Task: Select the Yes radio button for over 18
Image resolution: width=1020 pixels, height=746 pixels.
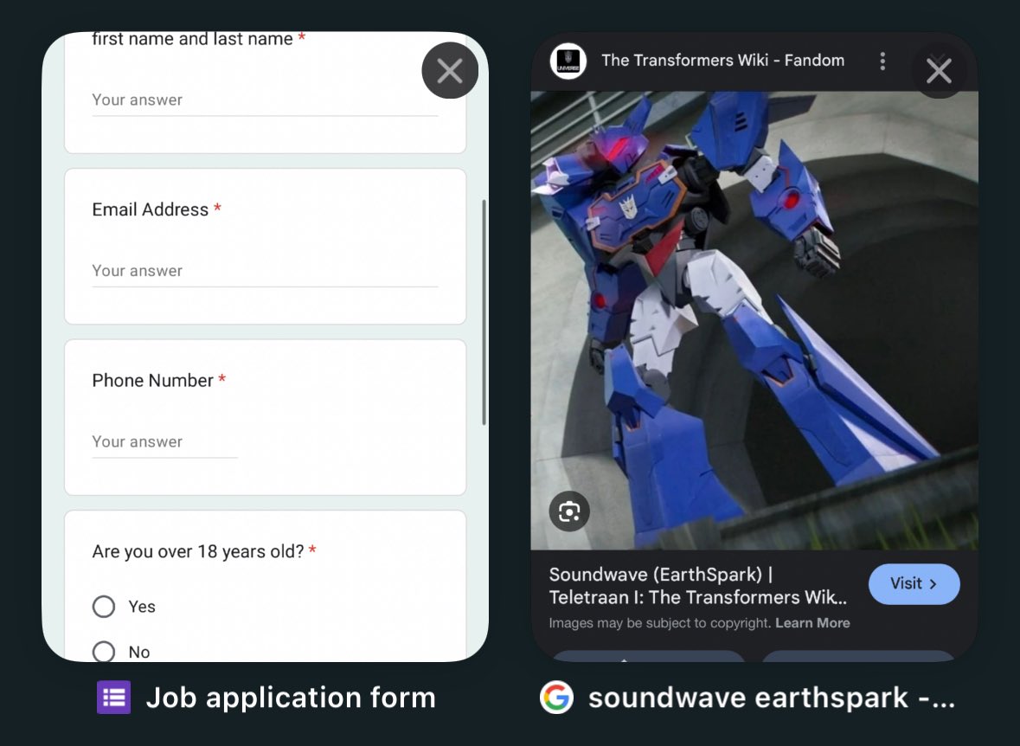Action: (104, 606)
